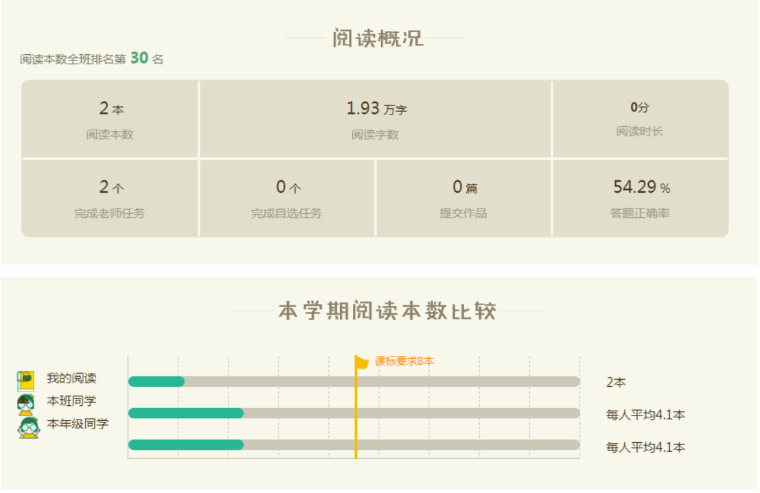This screenshot has width=760, height=493.
Task: Select the 完成老师任务 card
Action: click(110, 198)
